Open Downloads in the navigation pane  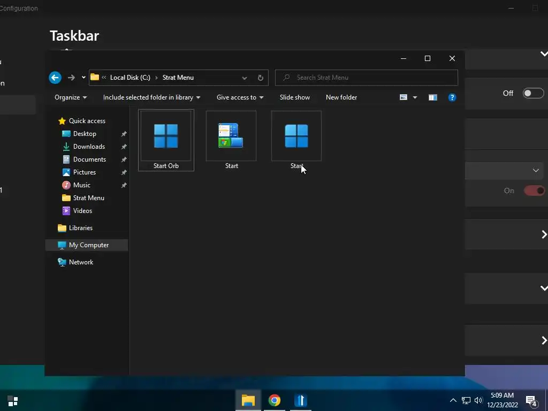click(x=89, y=147)
